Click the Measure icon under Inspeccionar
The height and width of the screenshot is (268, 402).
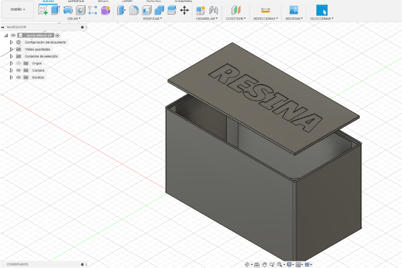click(x=266, y=10)
